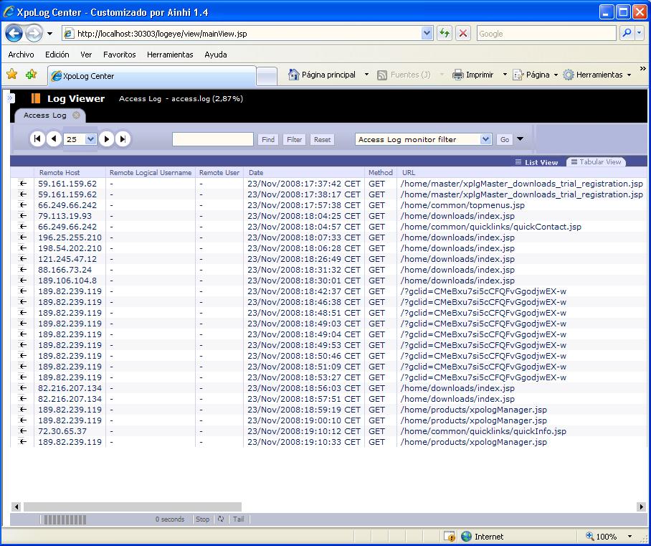Click the browser Back button
Screen dimensions: 651x546
coord(14,33)
